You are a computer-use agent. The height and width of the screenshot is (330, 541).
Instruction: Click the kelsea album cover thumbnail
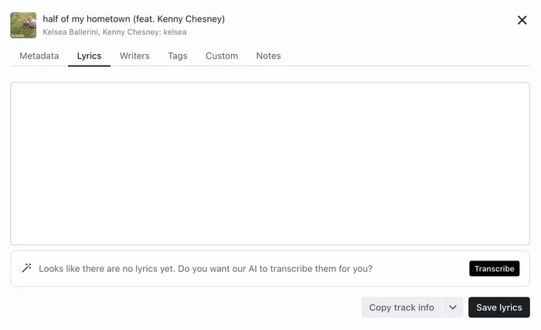click(23, 25)
